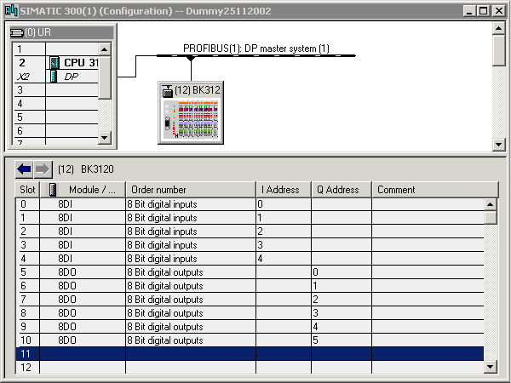511x383 pixels.
Task: Select the DP entry in rack row X2
Action: [x=71, y=77]
